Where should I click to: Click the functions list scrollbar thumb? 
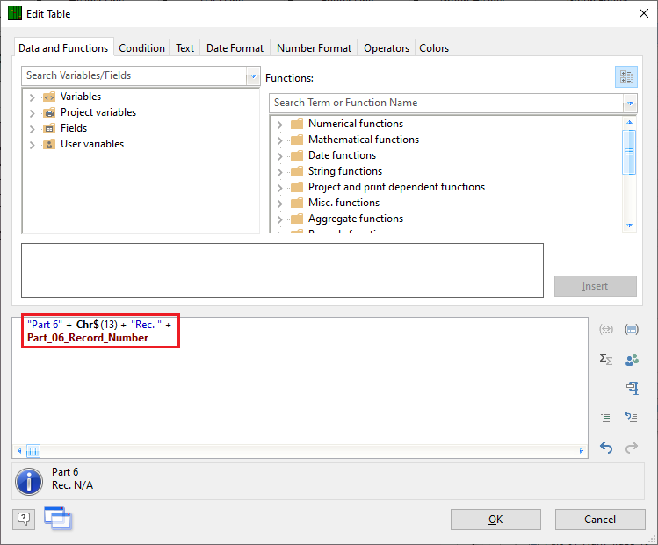pyautogui.click(x=629, y=152)
